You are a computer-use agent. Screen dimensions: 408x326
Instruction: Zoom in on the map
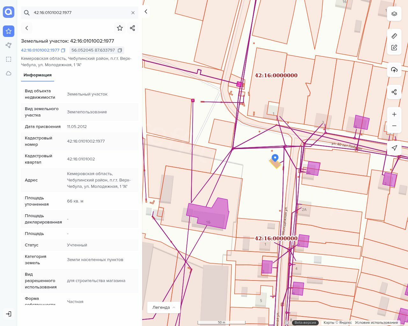[x=394, y=114]
